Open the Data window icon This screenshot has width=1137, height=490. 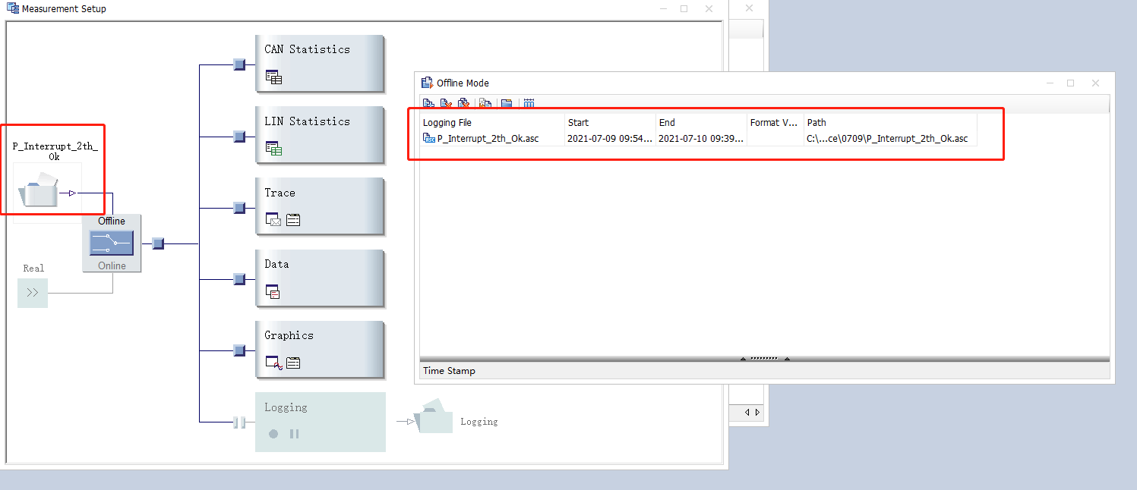point(273,291)
